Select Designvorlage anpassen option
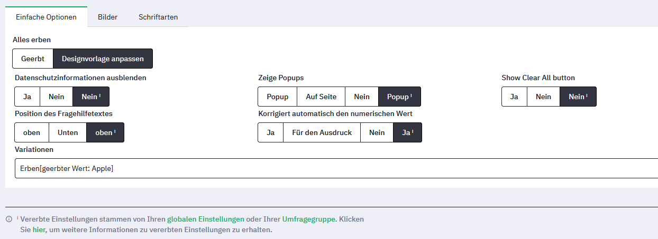The height and width of the screenshot is (239, 658). (x=103, y=59)
